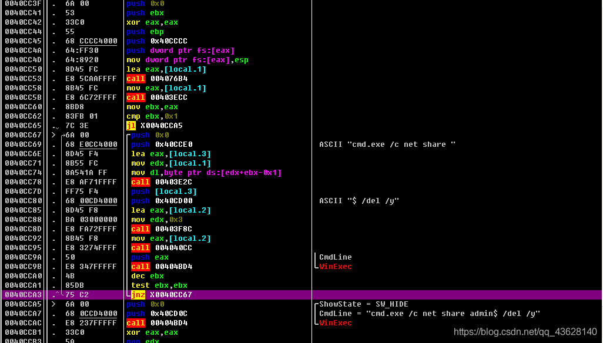Toggle the breakpoint arrow beside address 0040CC67
The image size is (603, 343).
click(53, 134)
